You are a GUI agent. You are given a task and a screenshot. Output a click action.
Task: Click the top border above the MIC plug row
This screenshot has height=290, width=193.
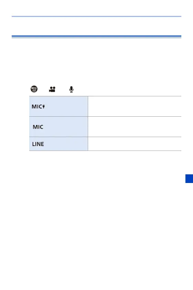105,96
